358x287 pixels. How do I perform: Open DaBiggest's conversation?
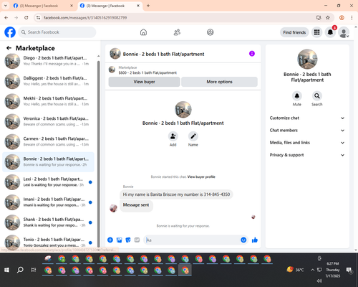(48, 81)
